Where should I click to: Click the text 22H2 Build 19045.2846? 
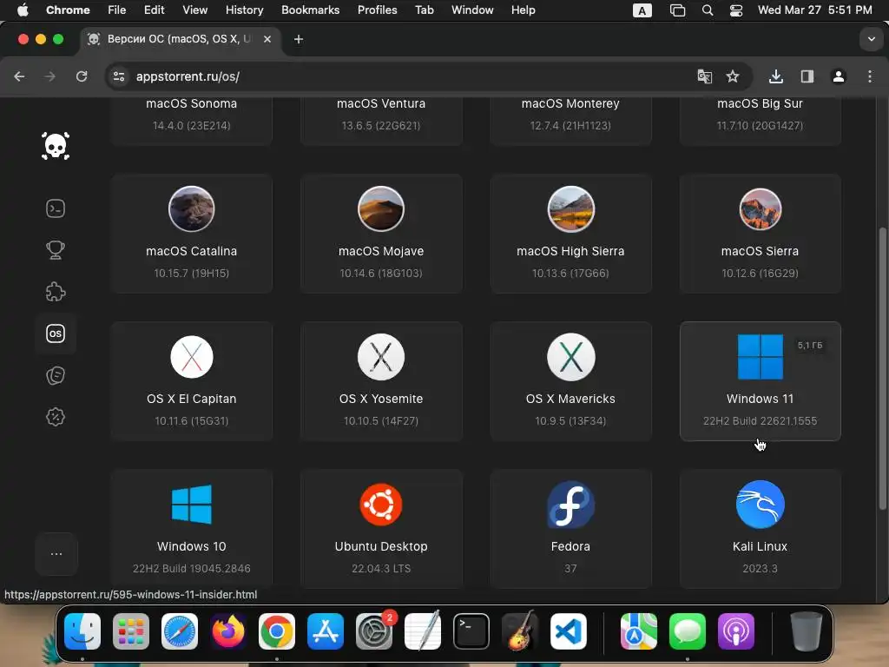tap(192, 568)
